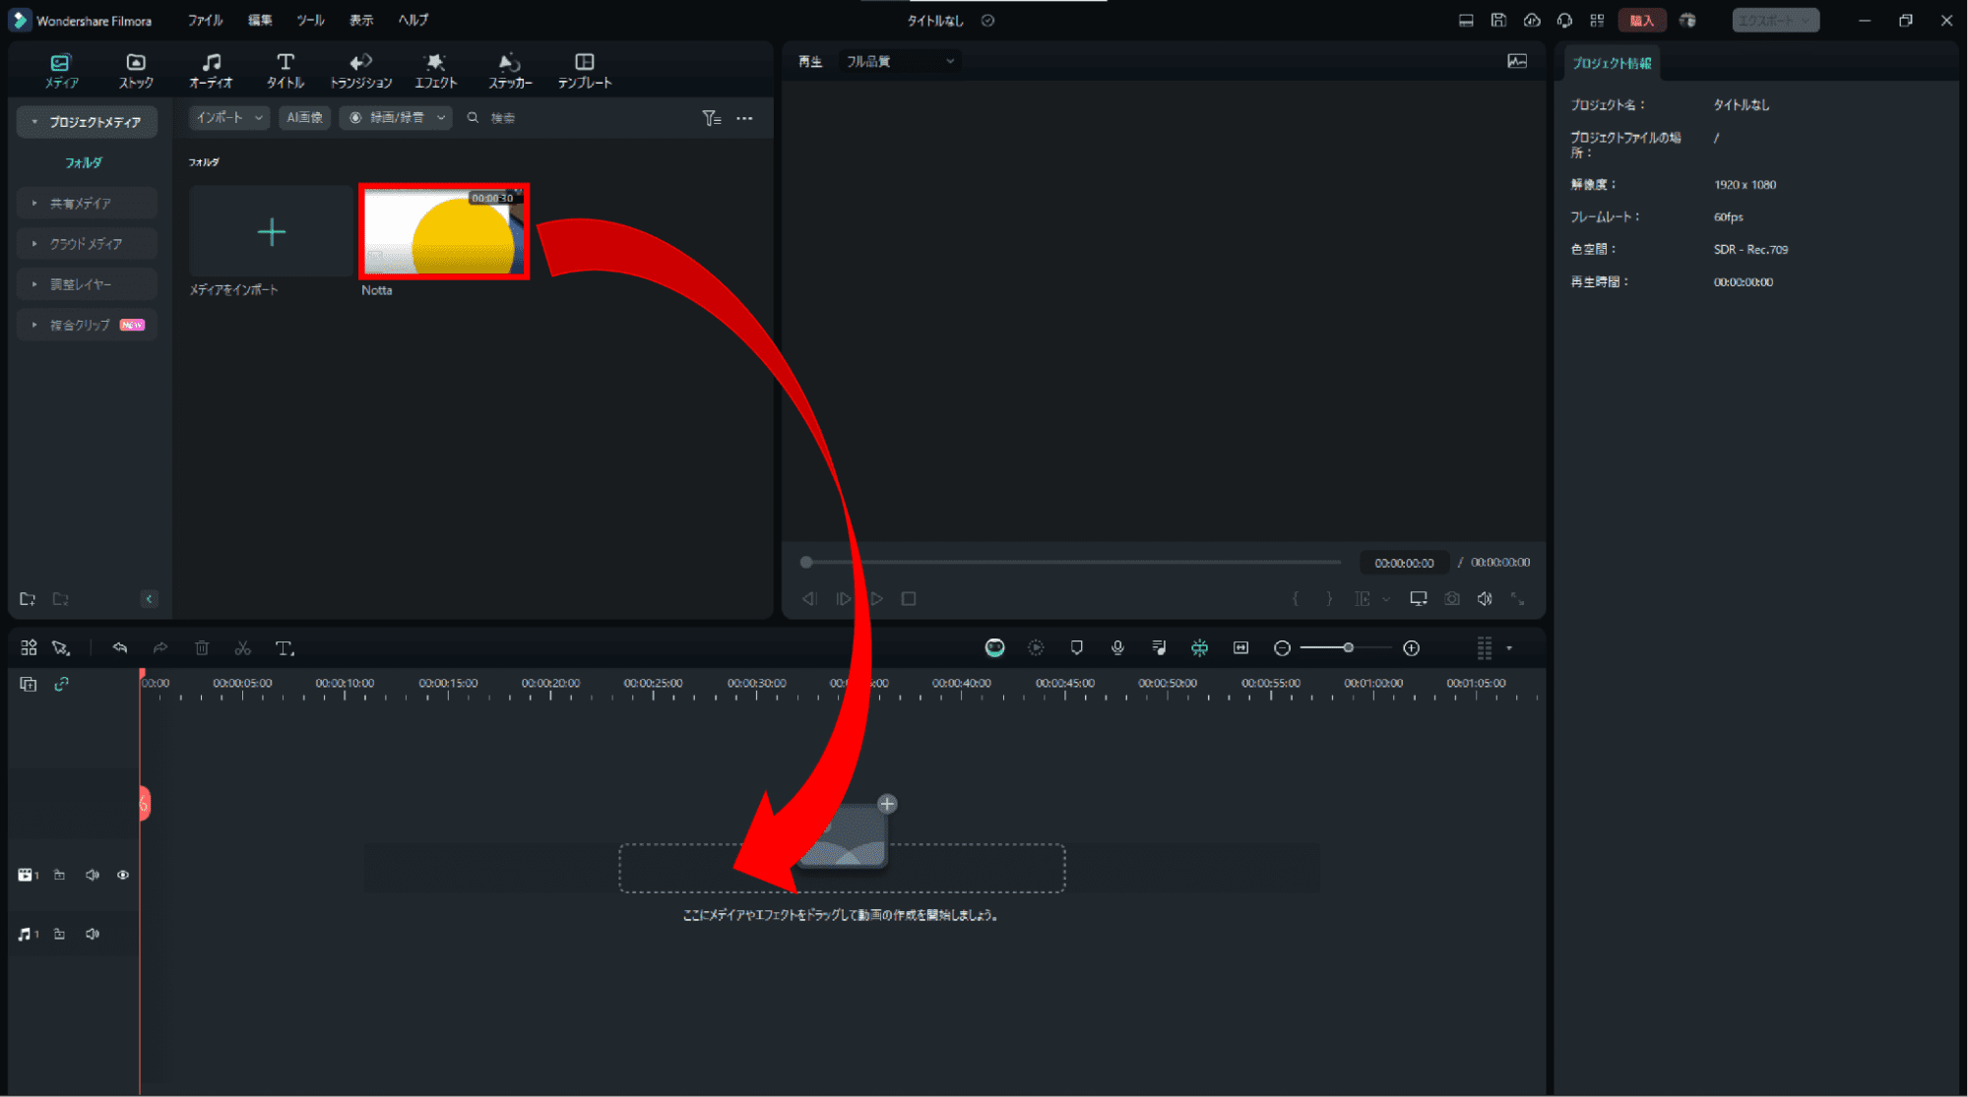Click the undo arrow in timeline toolbar

(x=120, y=648)
